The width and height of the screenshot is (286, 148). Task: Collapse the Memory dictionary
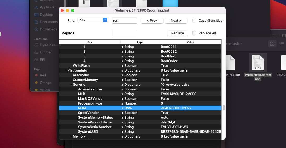(x=71, y=136)
